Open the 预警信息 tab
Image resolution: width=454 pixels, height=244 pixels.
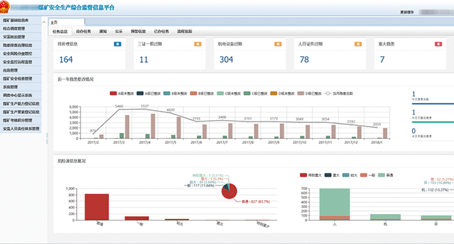(138, 31)
